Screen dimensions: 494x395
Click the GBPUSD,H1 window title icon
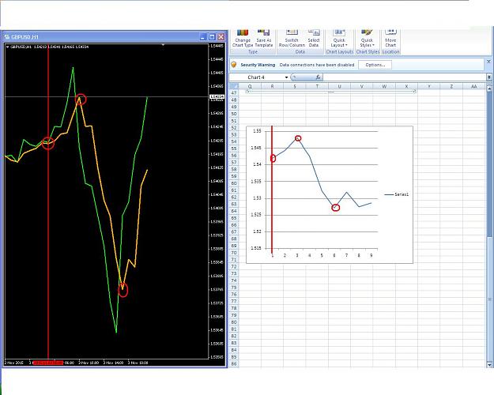pyautogui.click(x=7, y=37)
